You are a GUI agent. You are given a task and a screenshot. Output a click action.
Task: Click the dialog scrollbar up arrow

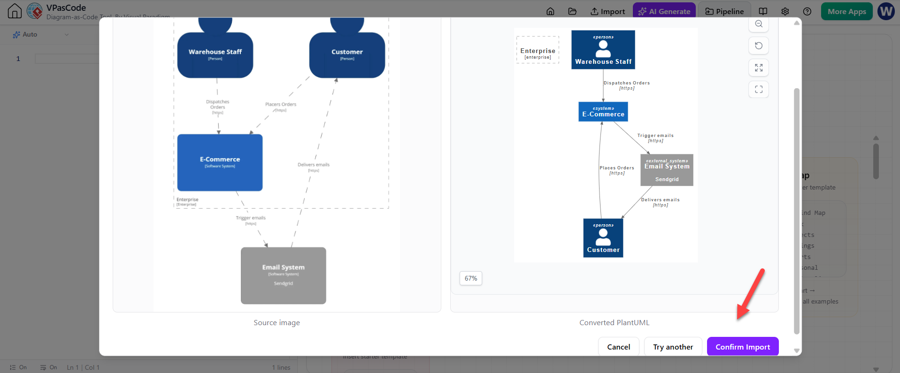796,23
